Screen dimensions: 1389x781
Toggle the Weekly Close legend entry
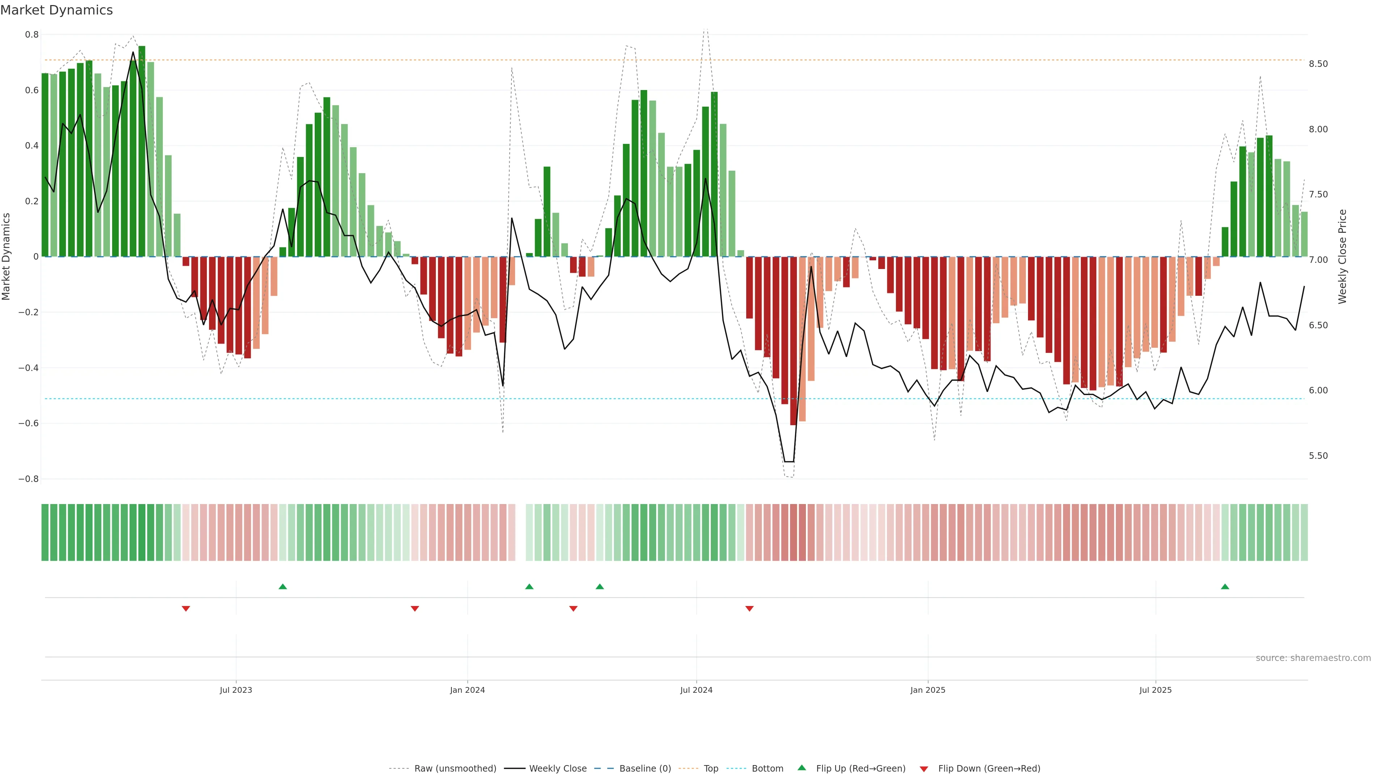(557, 768)
